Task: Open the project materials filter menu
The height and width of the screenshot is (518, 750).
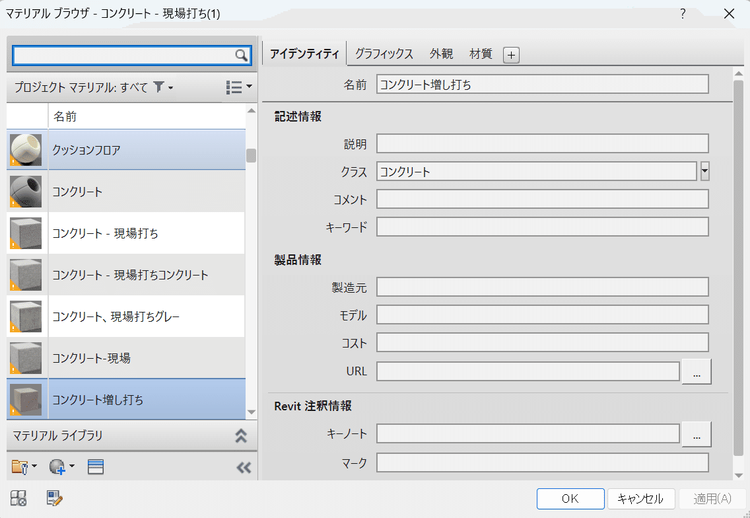Action: pos(162,87)
